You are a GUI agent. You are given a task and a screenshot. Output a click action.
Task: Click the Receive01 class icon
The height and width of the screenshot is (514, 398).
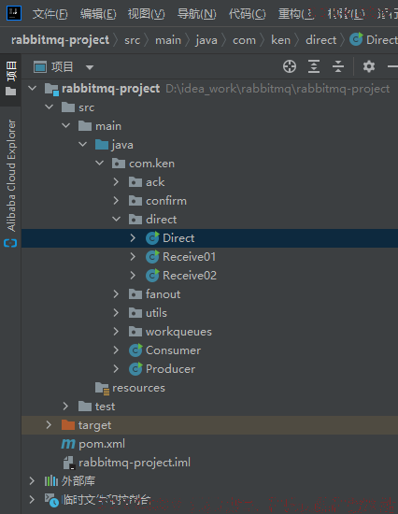click(152, 257)
